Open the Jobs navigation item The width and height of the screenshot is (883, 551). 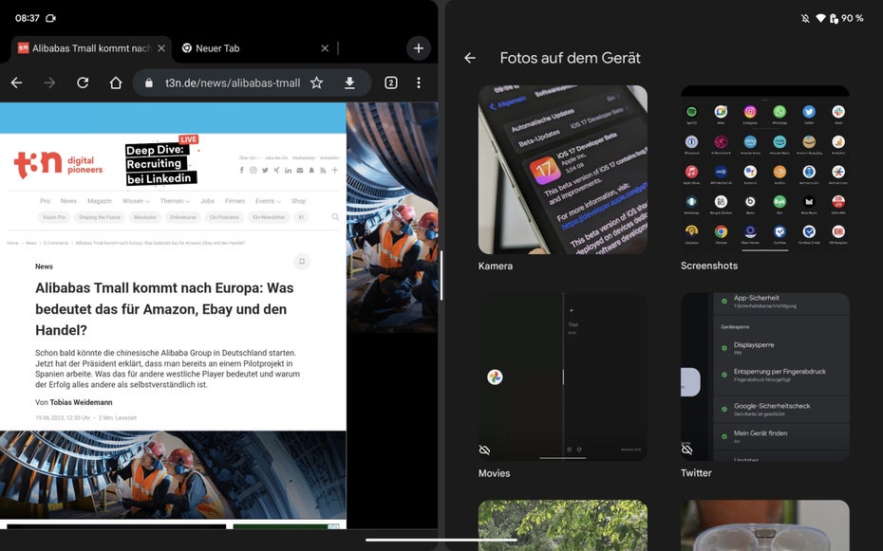point(207,201)
